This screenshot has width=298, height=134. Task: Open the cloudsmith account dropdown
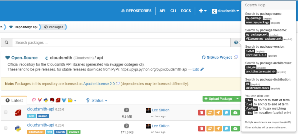[226, 11]
